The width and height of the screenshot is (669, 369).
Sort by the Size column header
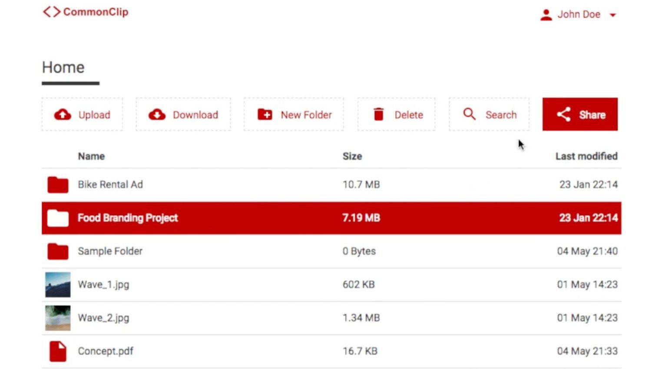352,156
